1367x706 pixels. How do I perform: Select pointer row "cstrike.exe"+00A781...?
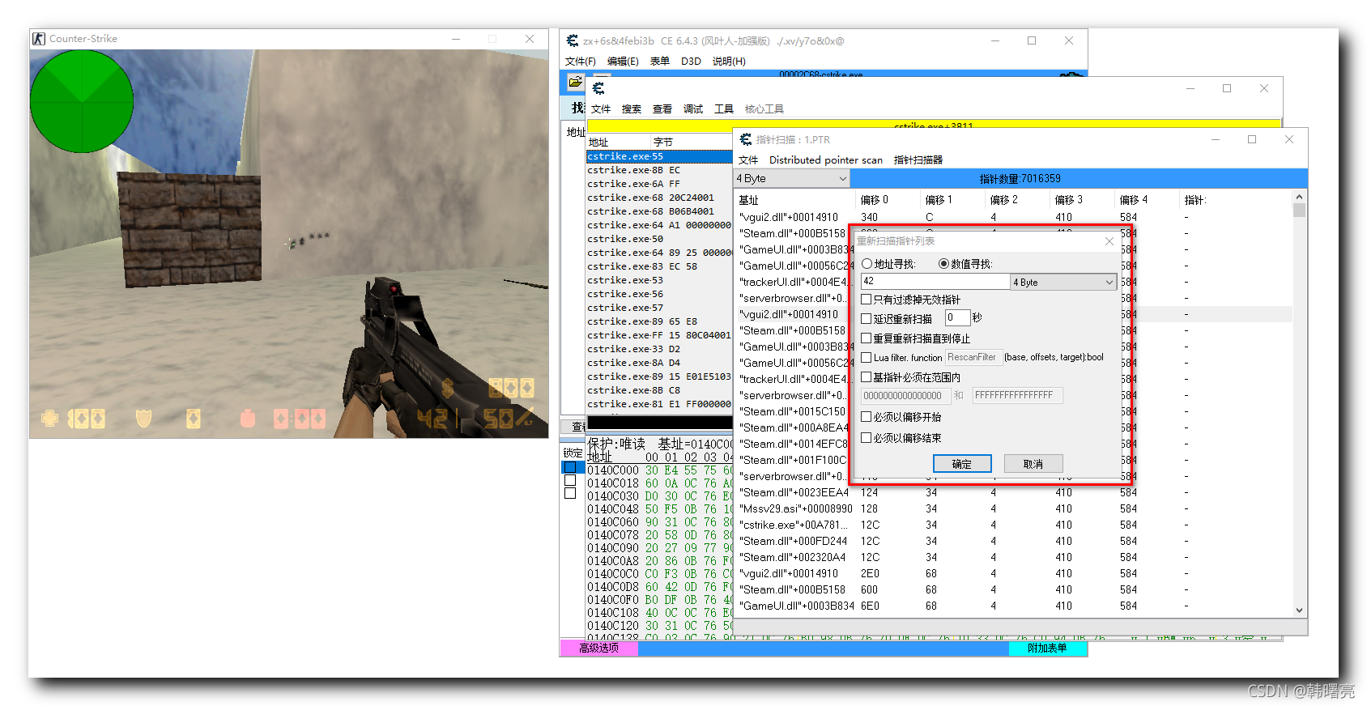click(1013, 525)
